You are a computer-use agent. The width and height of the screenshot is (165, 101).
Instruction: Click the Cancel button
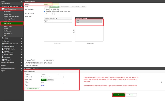131,95
